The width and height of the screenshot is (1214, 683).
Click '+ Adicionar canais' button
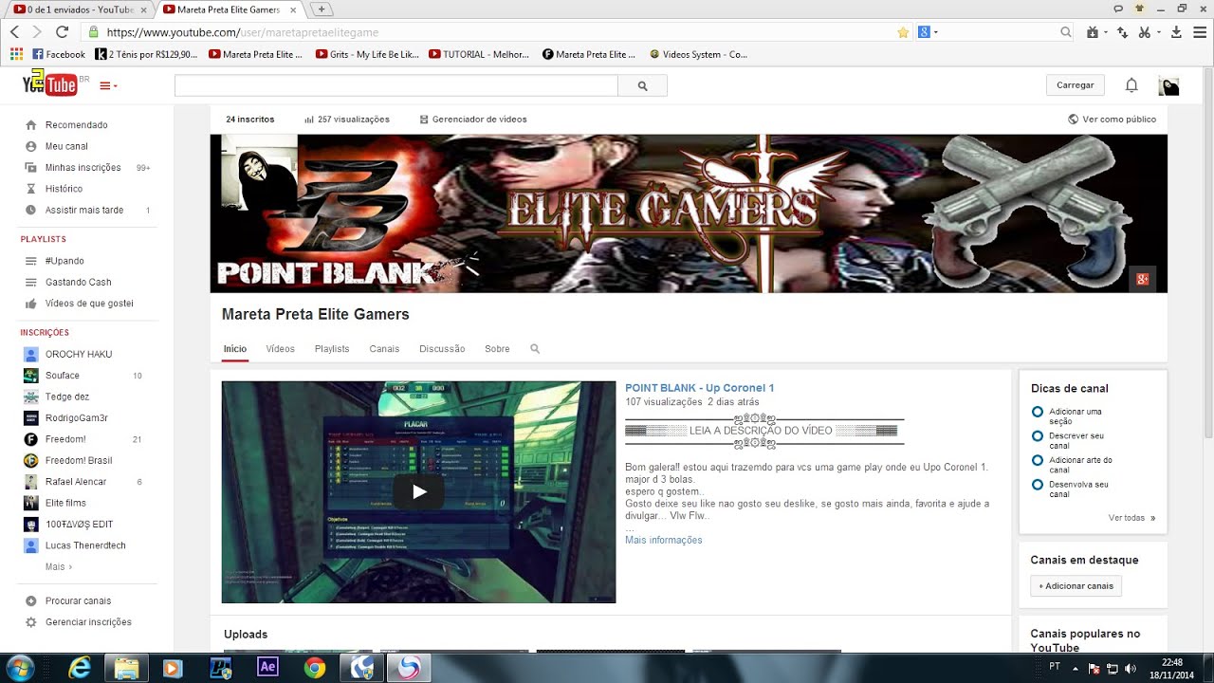1076,586
